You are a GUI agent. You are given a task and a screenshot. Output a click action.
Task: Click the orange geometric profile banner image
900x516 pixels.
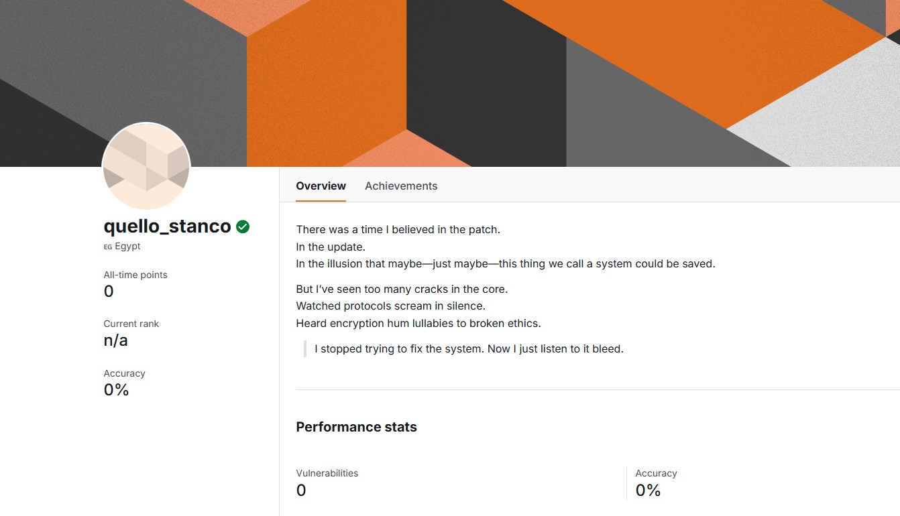coord(450,83)
